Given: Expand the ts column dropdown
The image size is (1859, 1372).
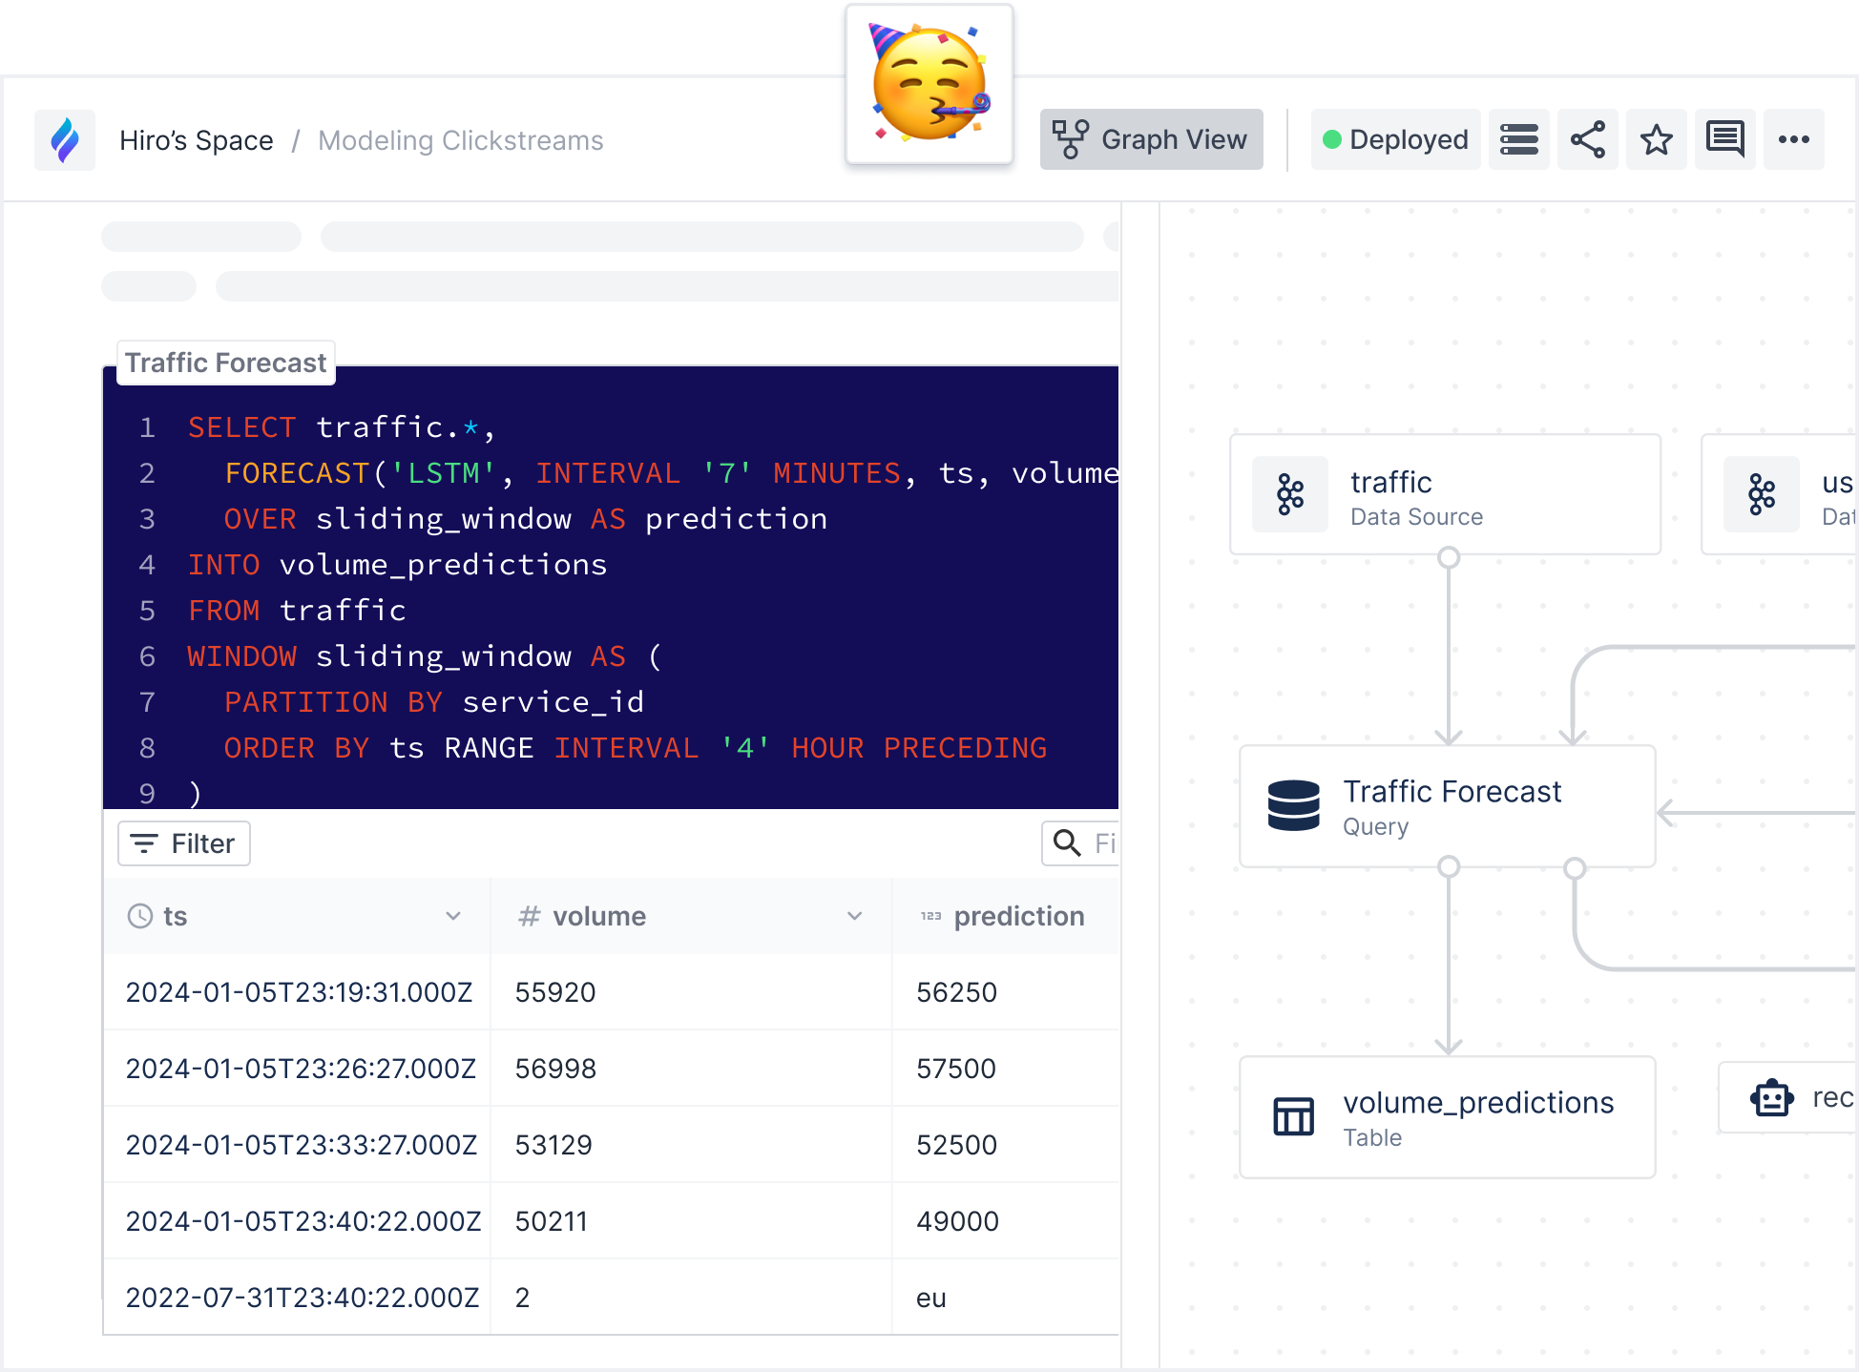Looking at the screenshot, I should click(452, 916).
